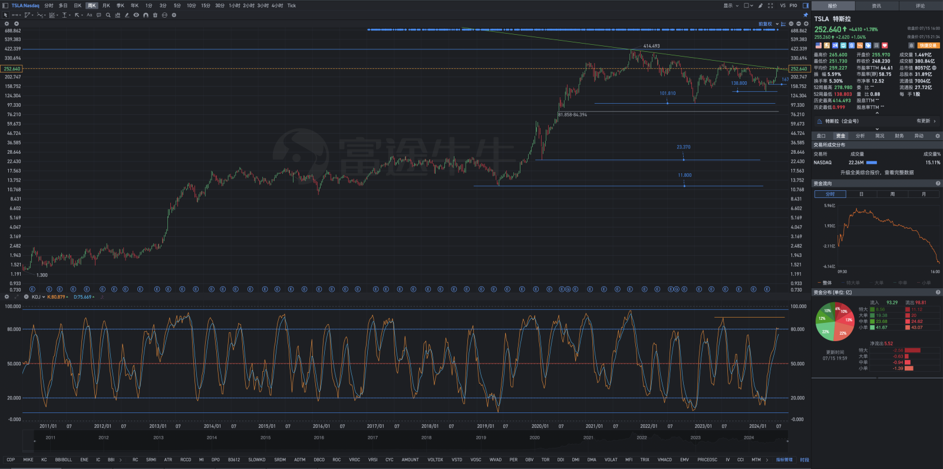The image size is (943, 469).
Task: Toggle 特大单 line in flow legend
Action: pyautogui.click(x=850, y=283)
